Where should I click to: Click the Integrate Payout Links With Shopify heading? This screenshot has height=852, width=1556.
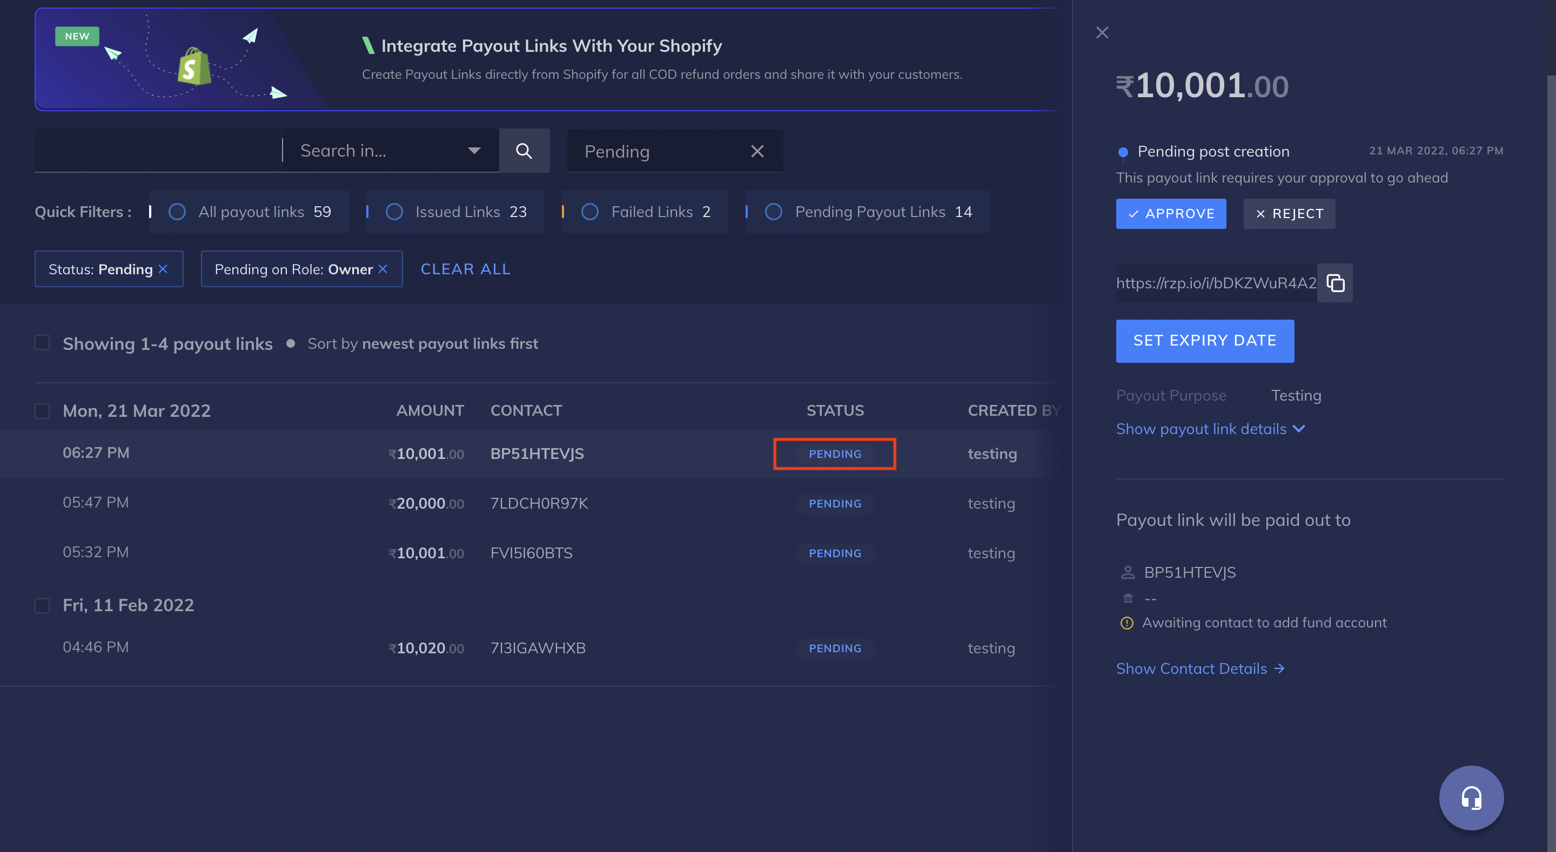click(552, 46)
